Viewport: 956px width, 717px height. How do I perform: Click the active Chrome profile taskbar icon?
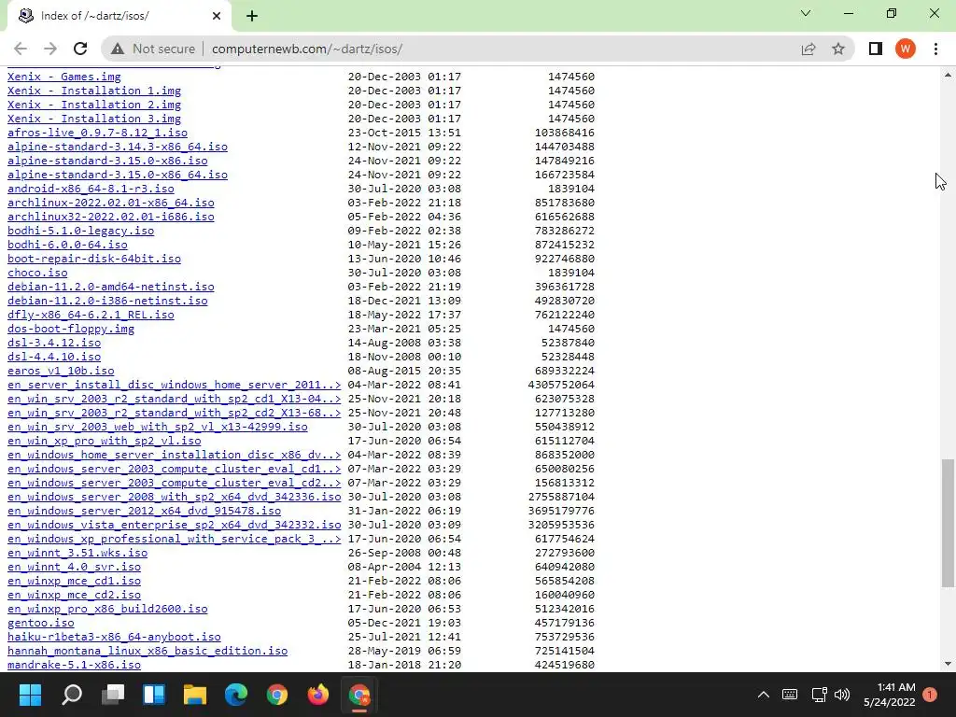359,695
